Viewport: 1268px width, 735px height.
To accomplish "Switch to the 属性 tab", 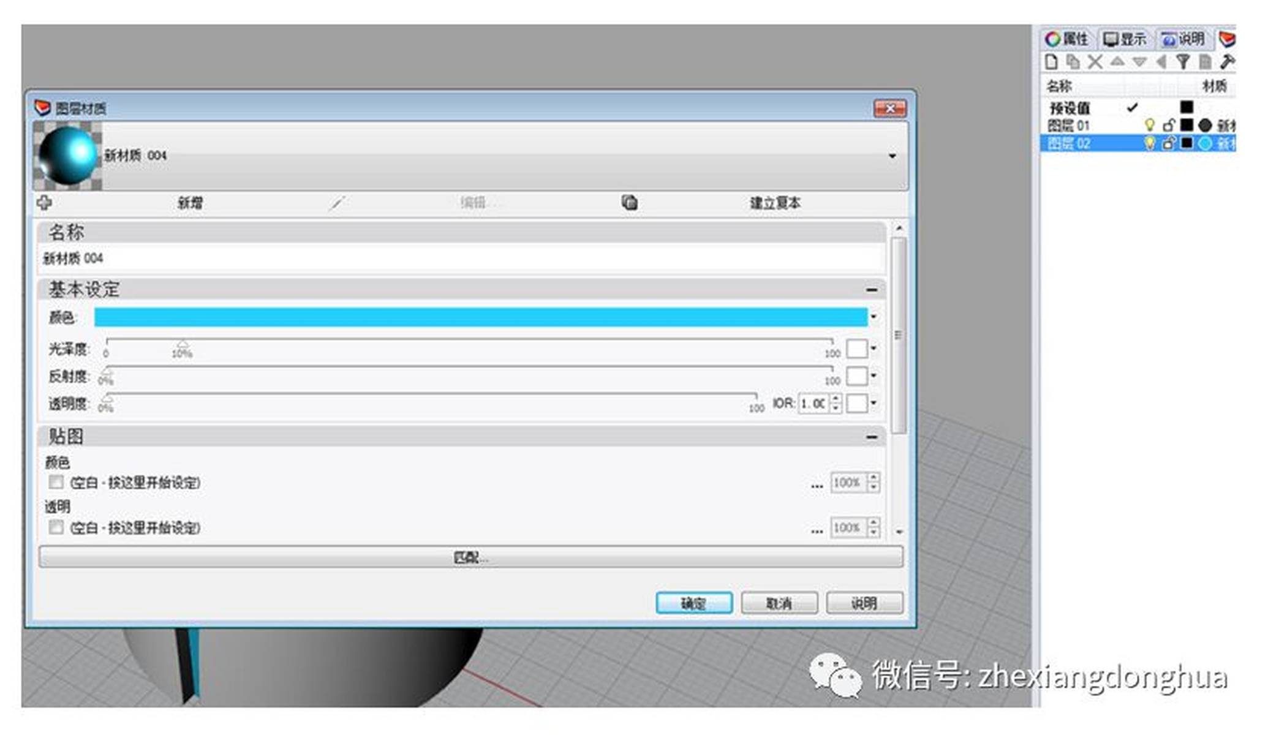I will tap(1067, 39).
